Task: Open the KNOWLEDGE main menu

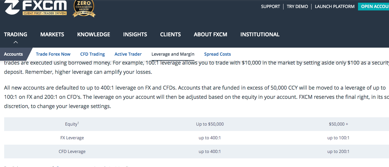Action: pos(94,35)
